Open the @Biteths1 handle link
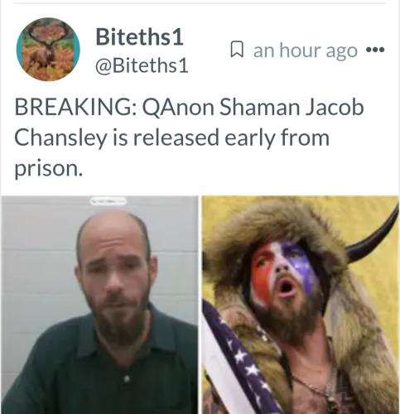 point(142,66)
